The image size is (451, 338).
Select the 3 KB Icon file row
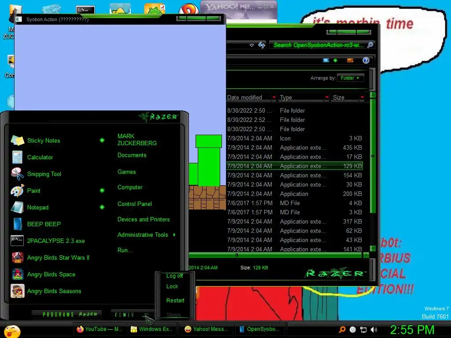point(294,138)
